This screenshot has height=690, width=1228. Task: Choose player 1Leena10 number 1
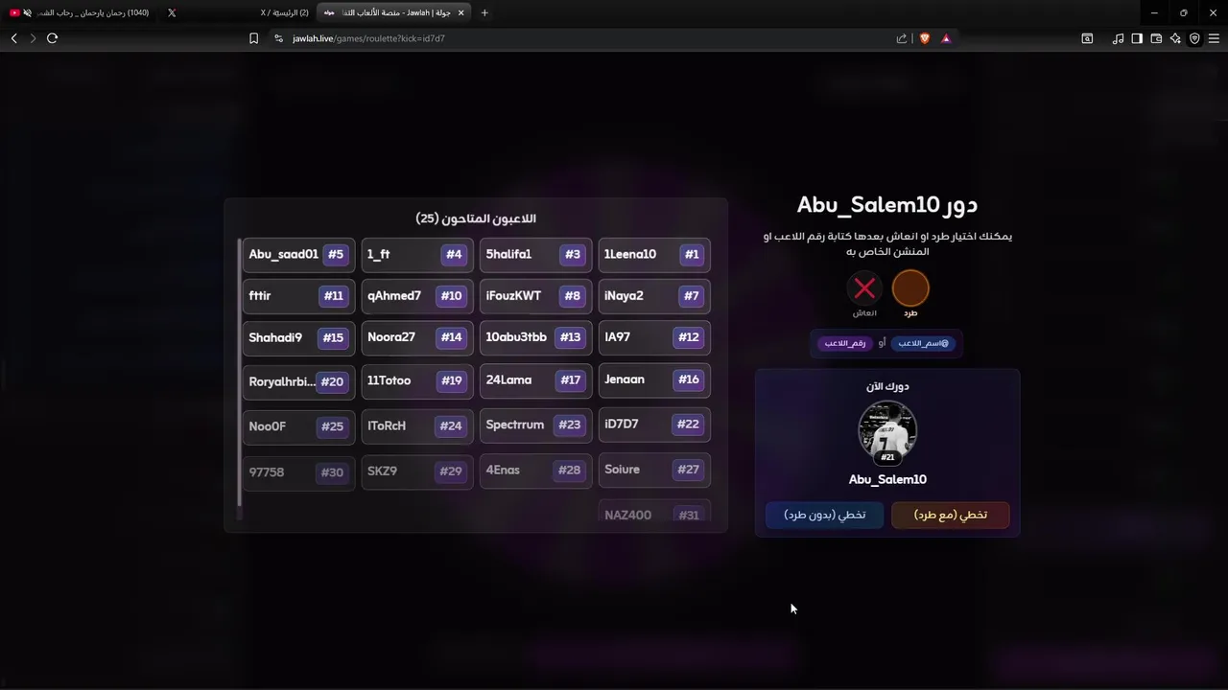[x=654, y=255]
